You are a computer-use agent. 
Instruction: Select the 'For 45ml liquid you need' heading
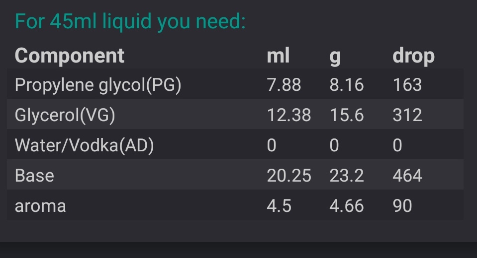click(x=130, y=22)
